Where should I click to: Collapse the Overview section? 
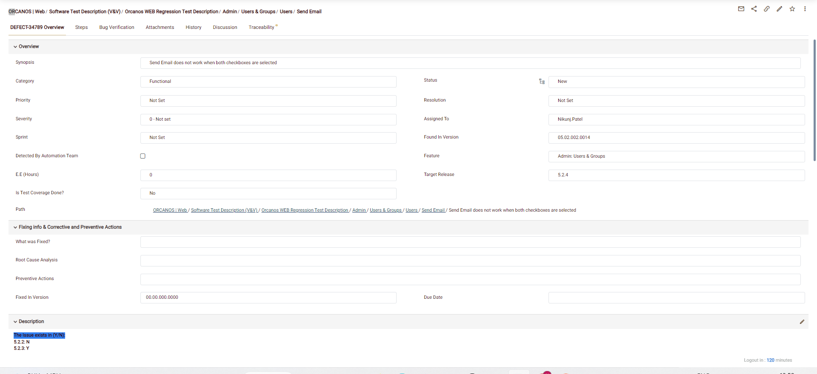pos(15,47)
